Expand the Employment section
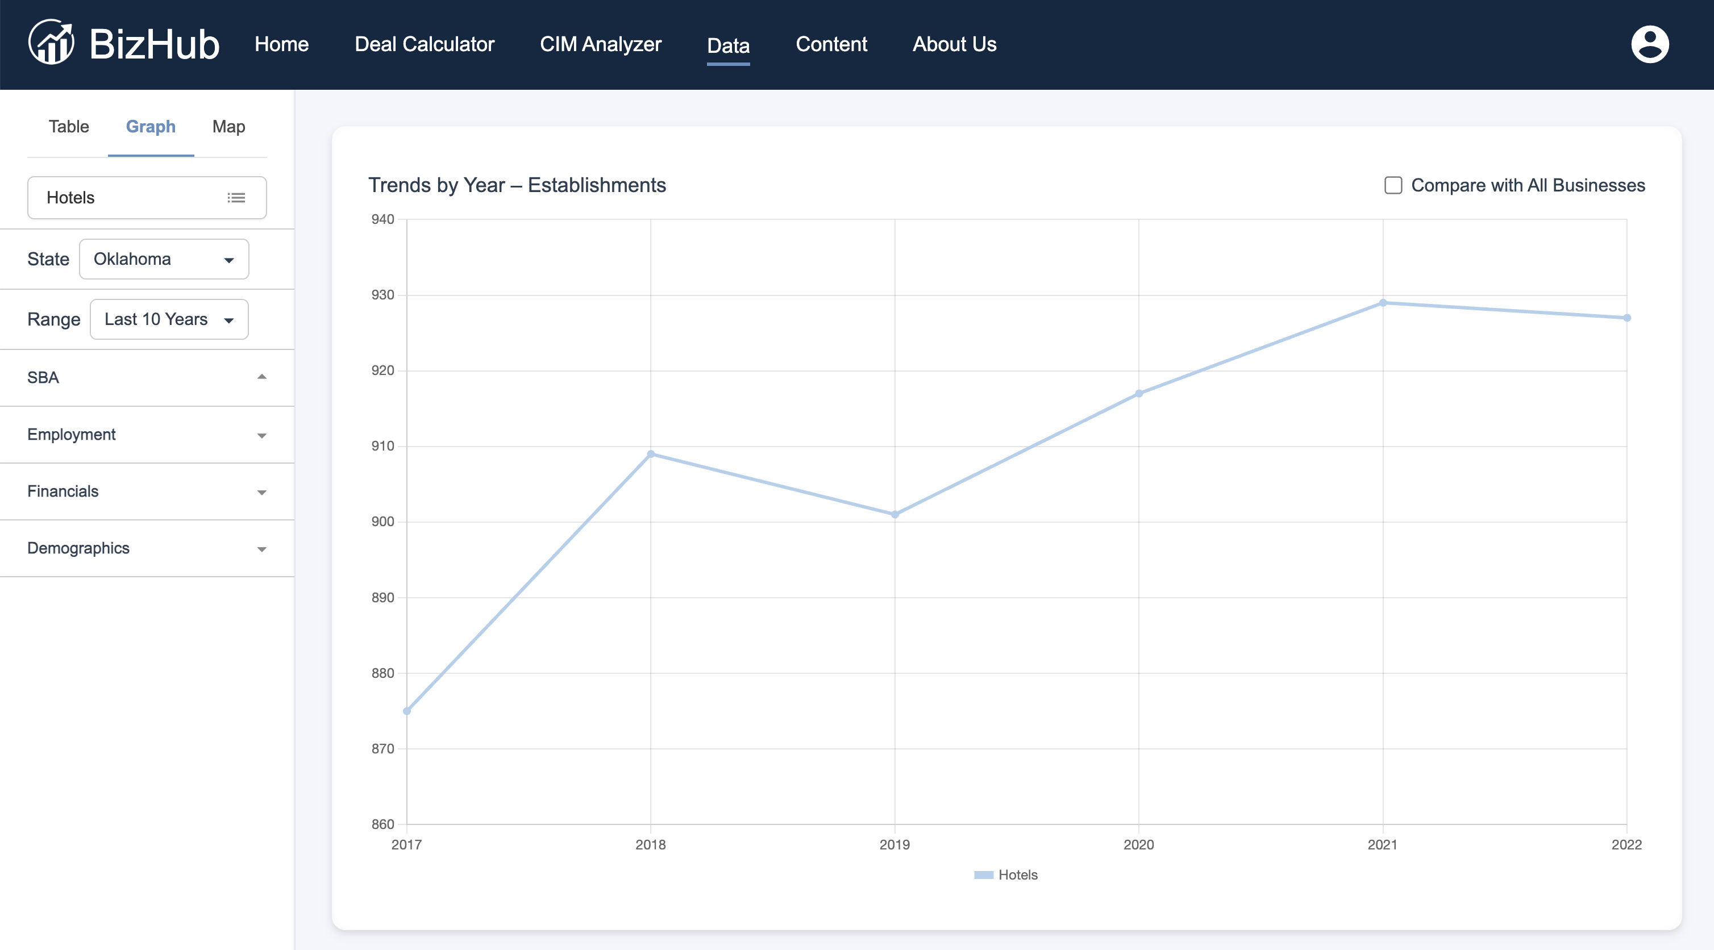 (x=147, y=435)
